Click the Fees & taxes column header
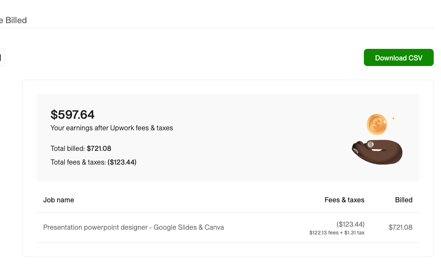Image resolution: width=441 pixels, height=264 pixels. coord(345,200)
